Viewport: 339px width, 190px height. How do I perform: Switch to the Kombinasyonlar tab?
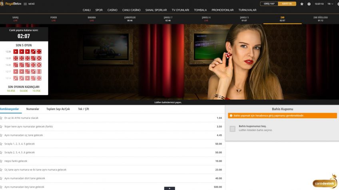9,109
